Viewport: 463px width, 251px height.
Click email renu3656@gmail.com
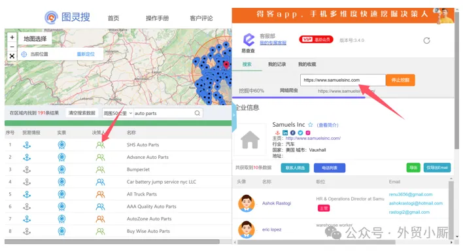pyautogui.click(x=411, y=194)
